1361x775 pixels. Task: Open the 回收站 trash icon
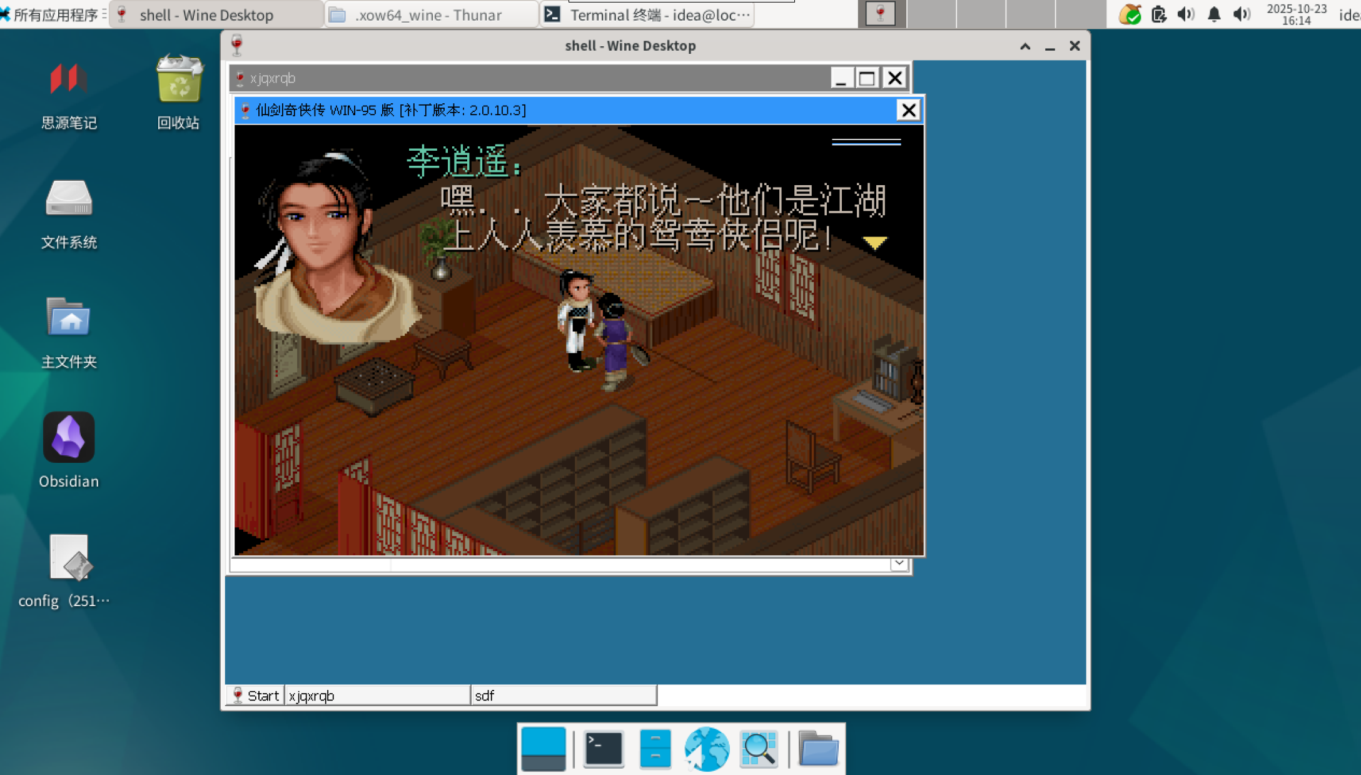click(x=179, y=80)
